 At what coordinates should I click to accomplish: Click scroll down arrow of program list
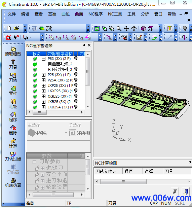pyautogui.click(x=88, y=107)
